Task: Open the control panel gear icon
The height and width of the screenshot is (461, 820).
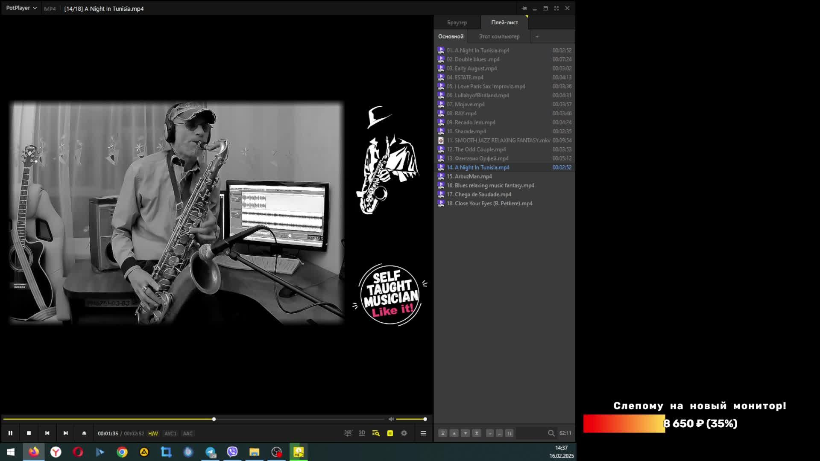Action: (x=404, y=433)
